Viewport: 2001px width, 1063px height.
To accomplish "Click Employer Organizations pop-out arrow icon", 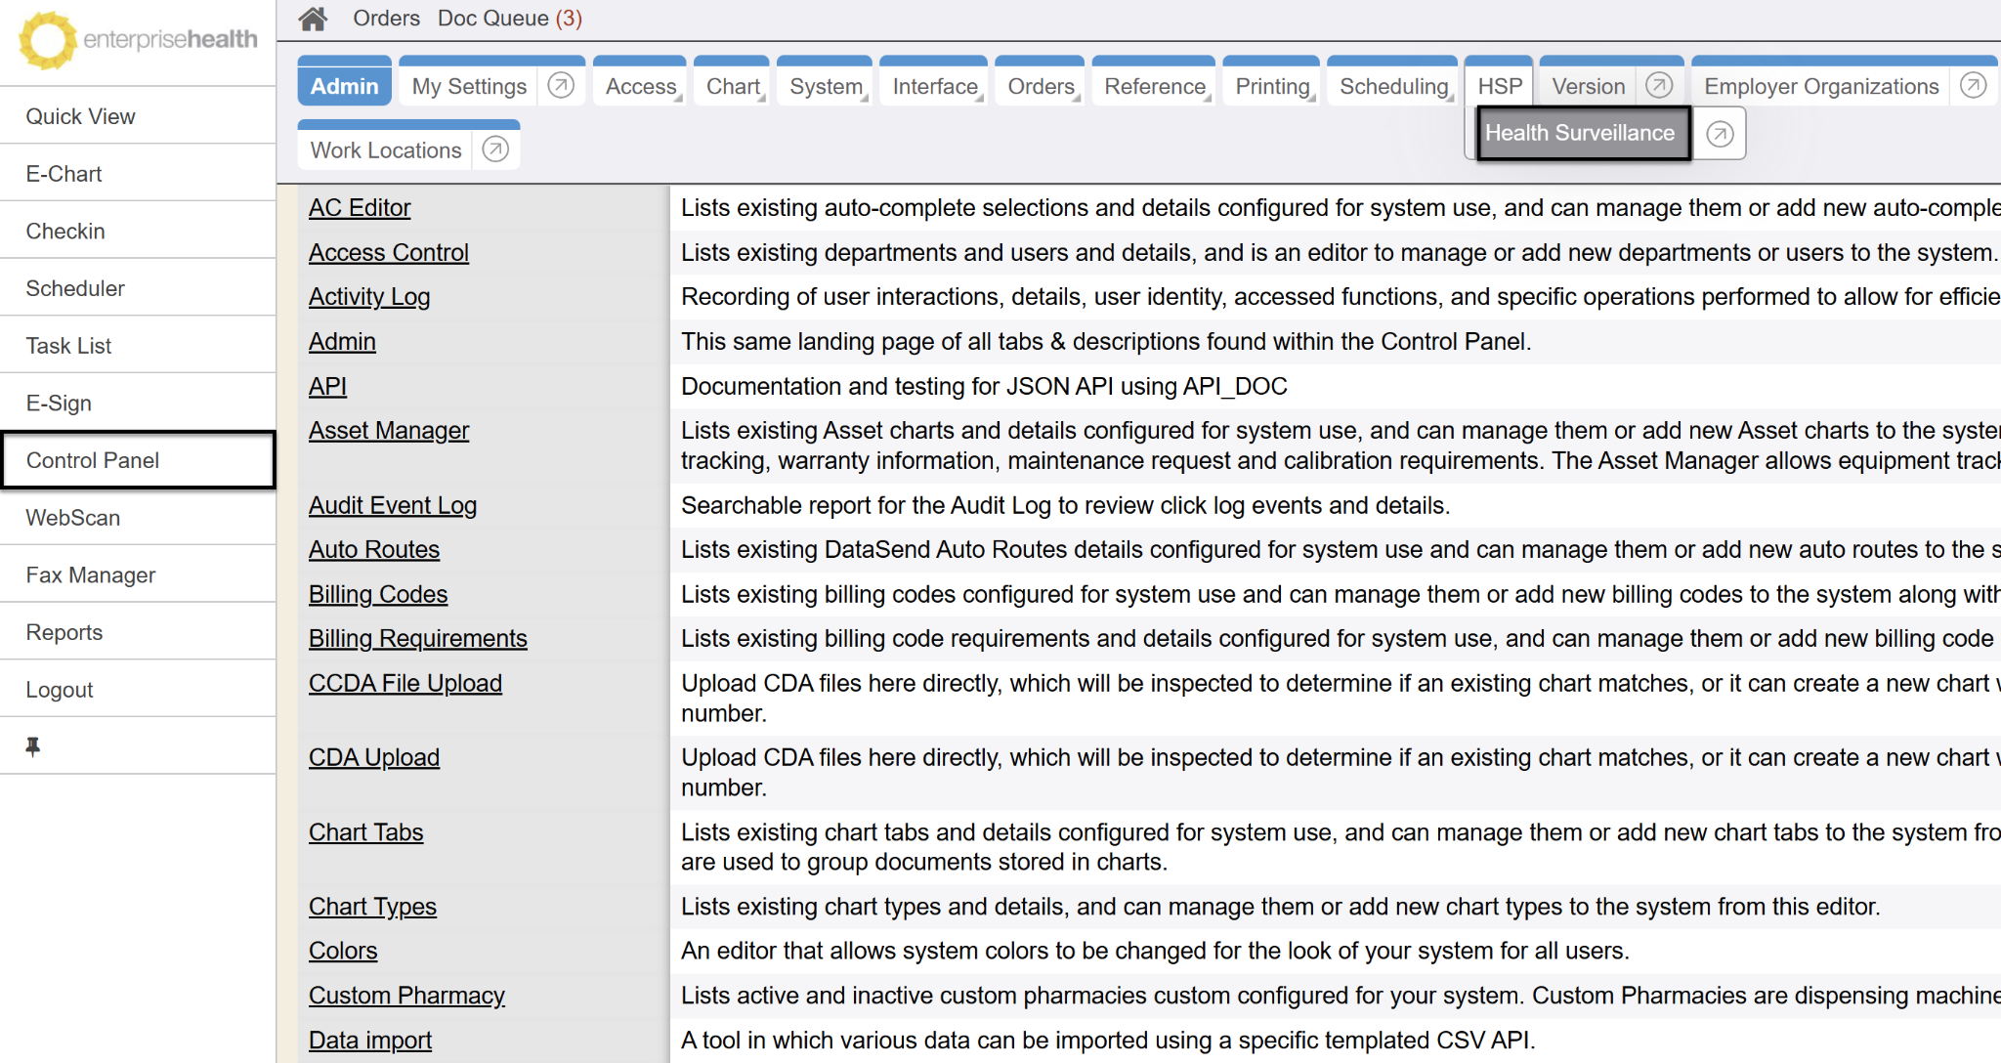I will (1973, 86).
